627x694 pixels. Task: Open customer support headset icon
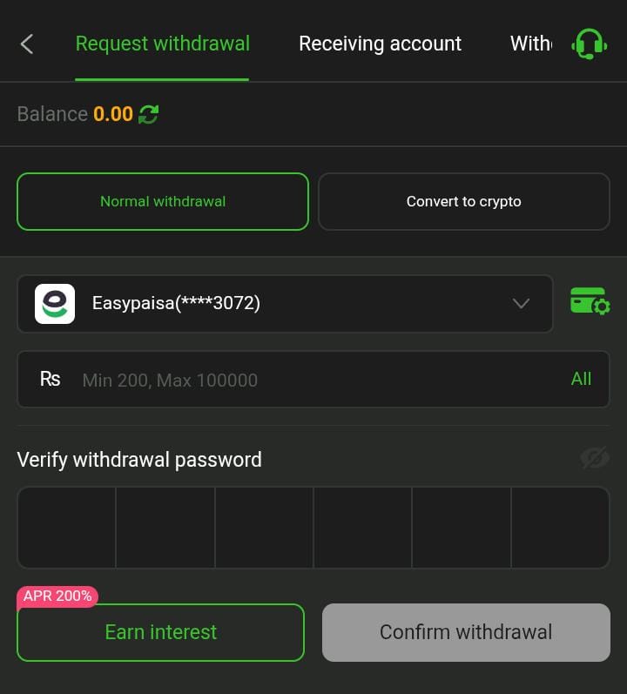tap(589, 44)
